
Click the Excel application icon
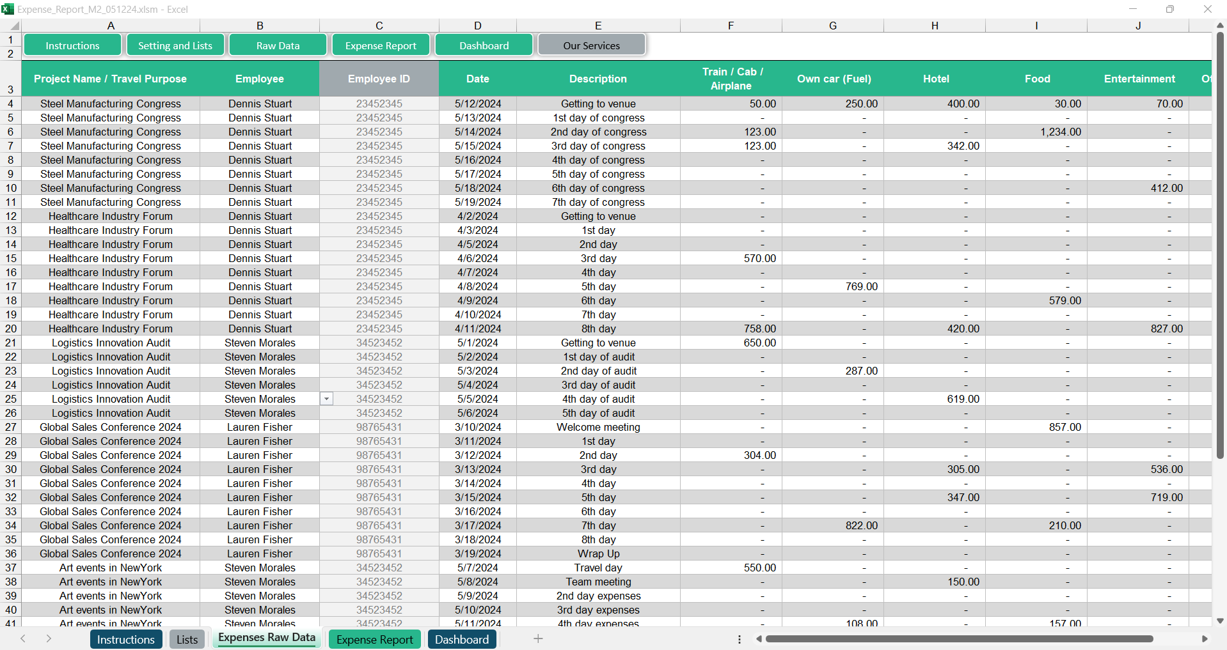pyautogui.click(x=8, y=9)
